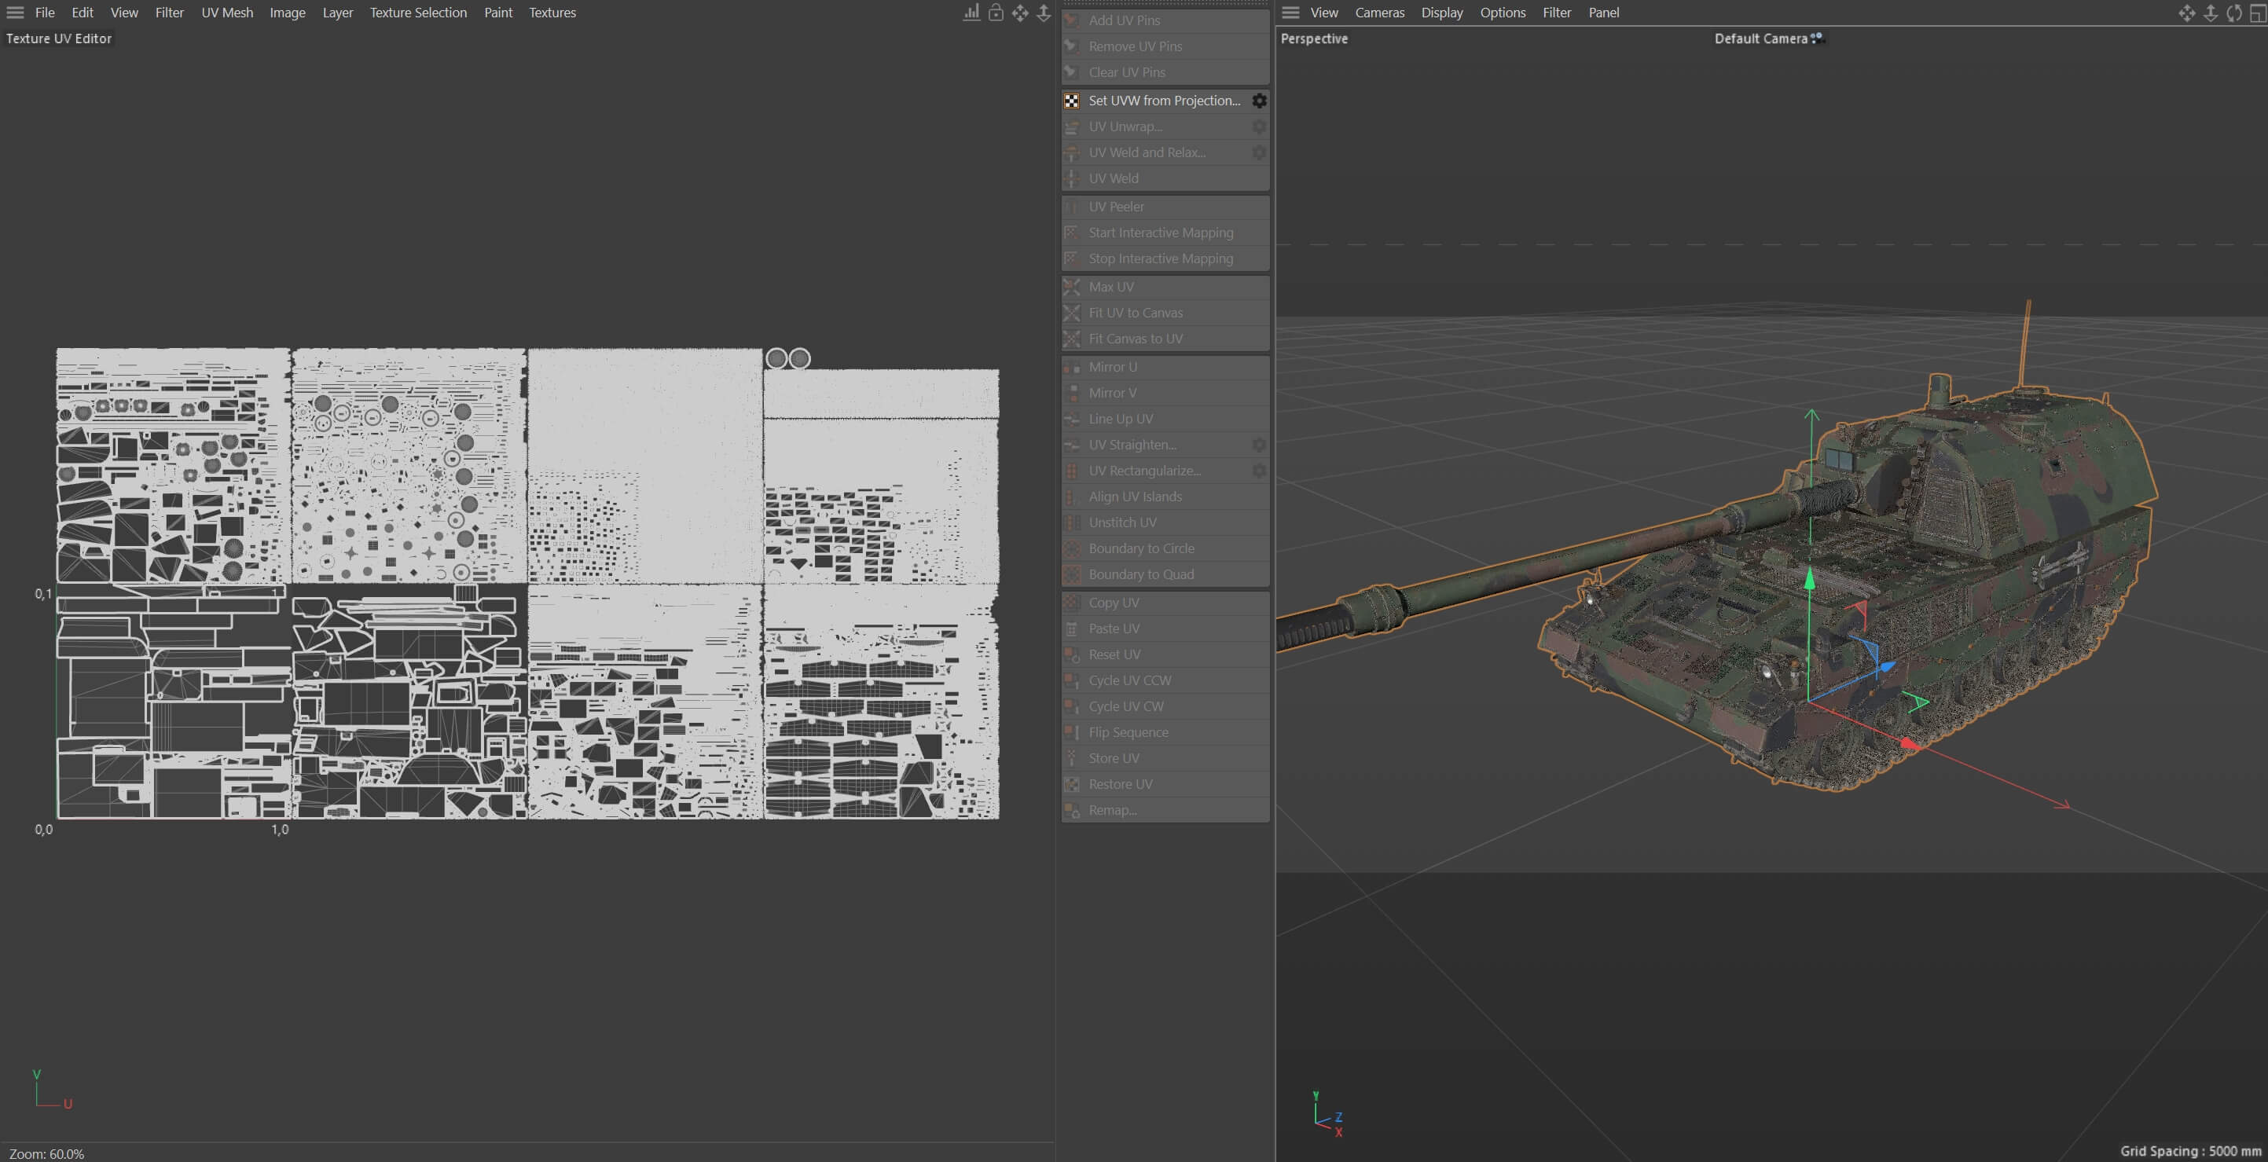The image size is (2268, 1162).
Task: Toggle the Default Camera indicator icon
Action: coord(1816,38)
